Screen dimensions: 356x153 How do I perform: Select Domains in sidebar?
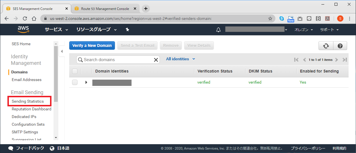click(19, 72)
